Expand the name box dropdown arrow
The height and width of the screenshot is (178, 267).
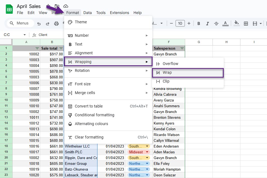[x=25, y=35]
